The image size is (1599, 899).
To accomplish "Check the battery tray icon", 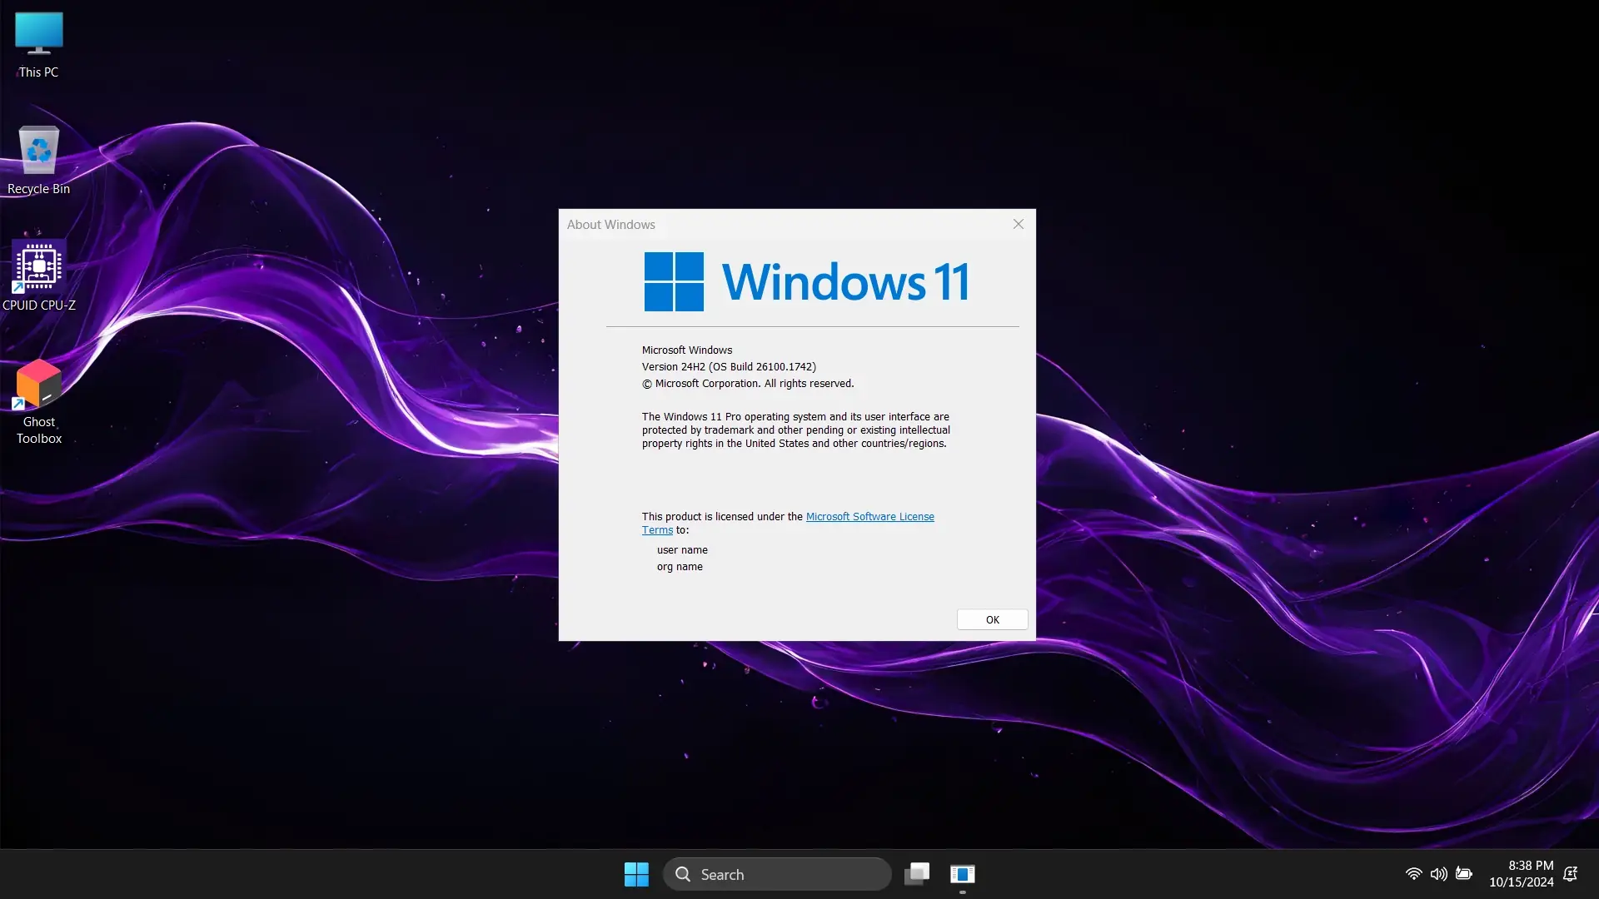I will click(x=1464, y=874).
